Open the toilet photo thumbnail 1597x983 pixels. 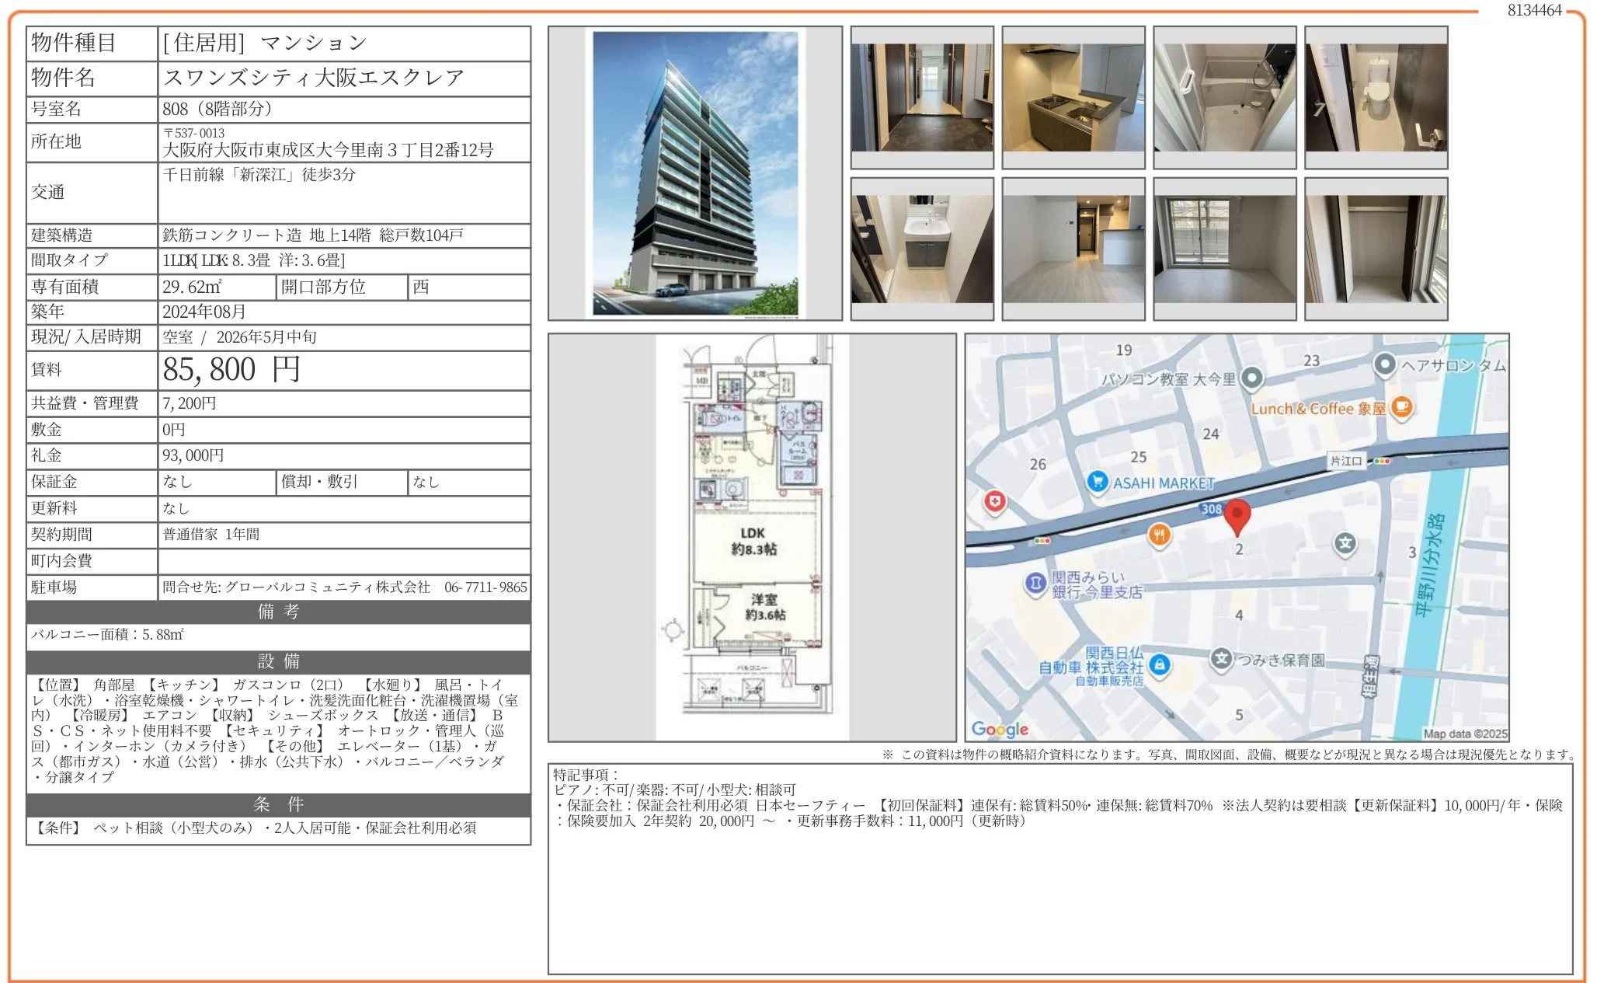click(x=1376, y=97)
